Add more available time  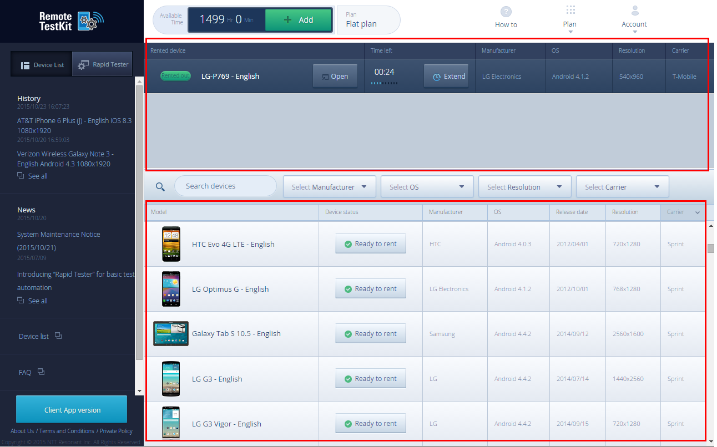tap(299, 20)
